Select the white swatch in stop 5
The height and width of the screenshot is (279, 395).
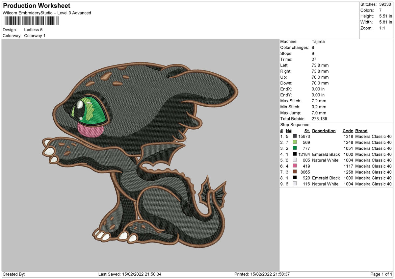pos(295,160)
